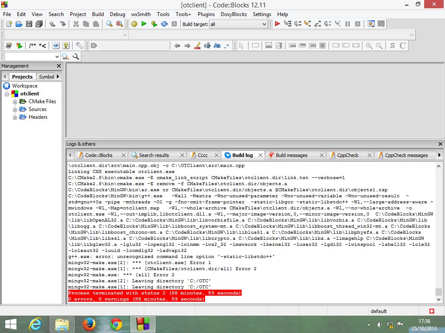Click the DoxyBlocks preferences wrench icon

79,46
